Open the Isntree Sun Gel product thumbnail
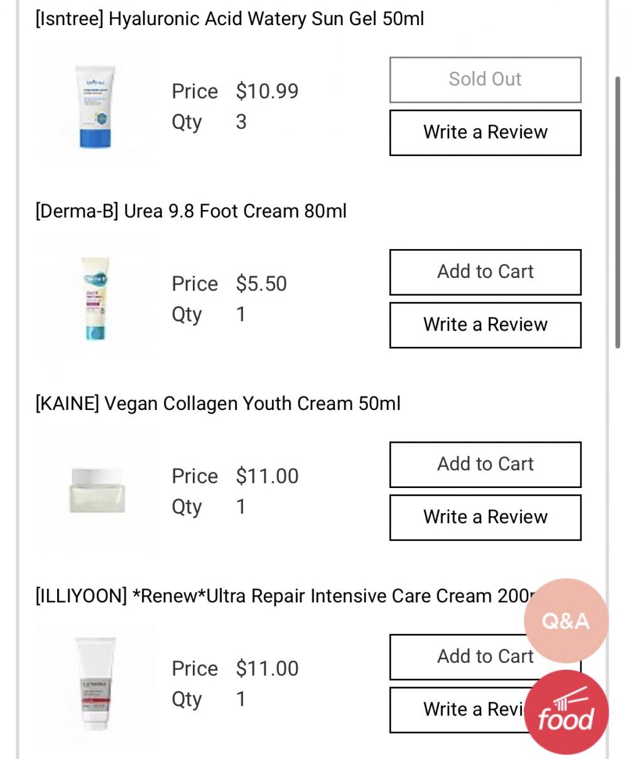Screen dimensions: 625x759 click(95, 107)
